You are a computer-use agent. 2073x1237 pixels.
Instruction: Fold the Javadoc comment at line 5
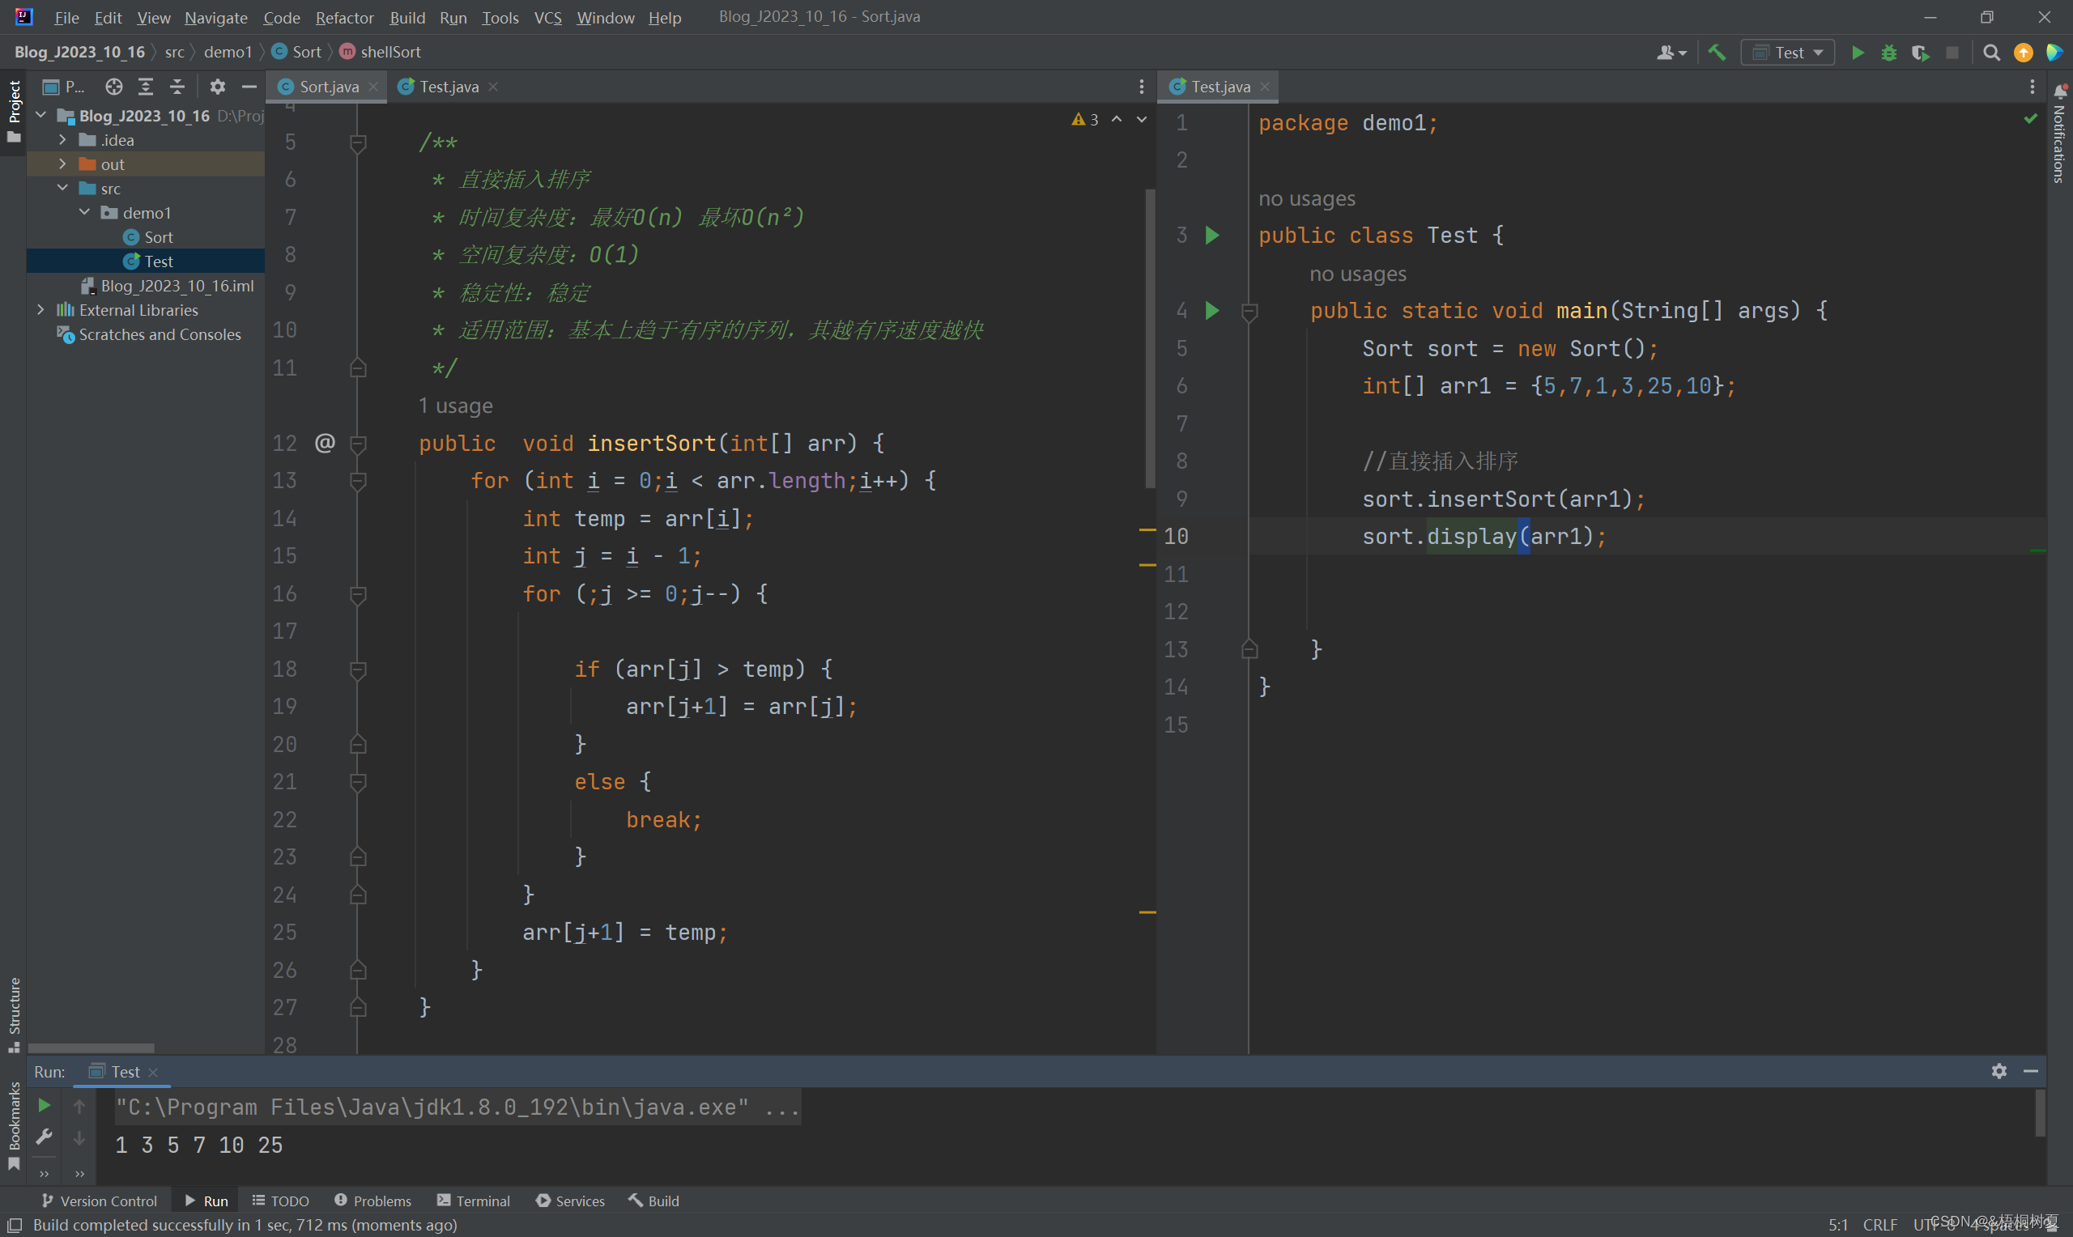click(x=359, y=143)
